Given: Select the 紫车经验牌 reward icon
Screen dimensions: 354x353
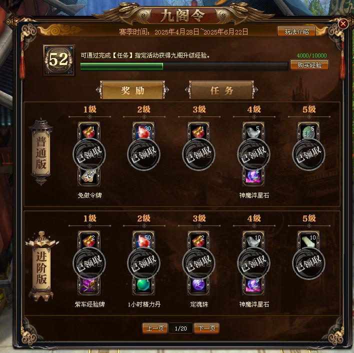Looking at the screenshot, I should tap(89, 285).
